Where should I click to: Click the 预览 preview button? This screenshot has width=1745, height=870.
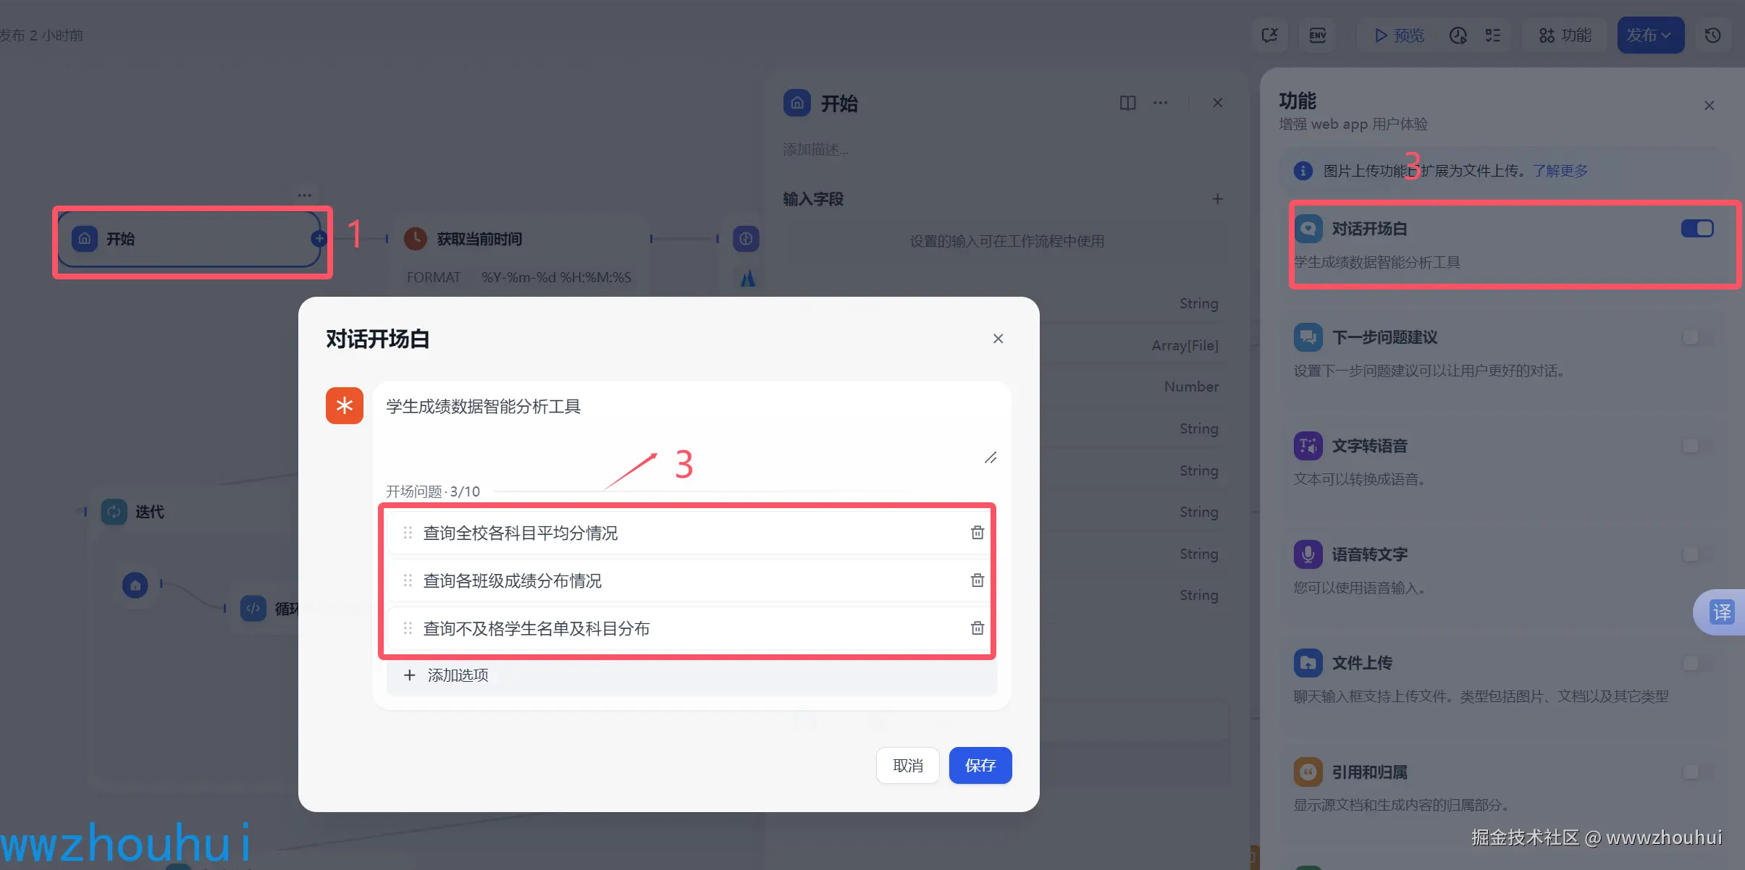[x=1398, y=35]
